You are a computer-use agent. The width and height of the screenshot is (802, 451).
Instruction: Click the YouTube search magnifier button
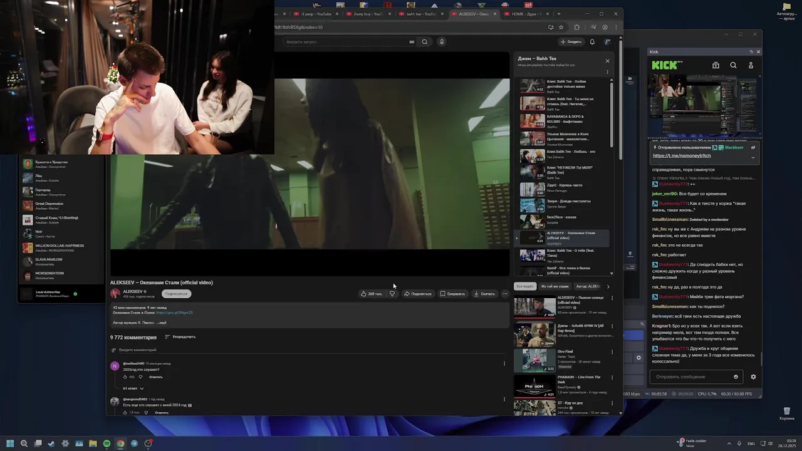pyautogui.click(x=425, y=42)
